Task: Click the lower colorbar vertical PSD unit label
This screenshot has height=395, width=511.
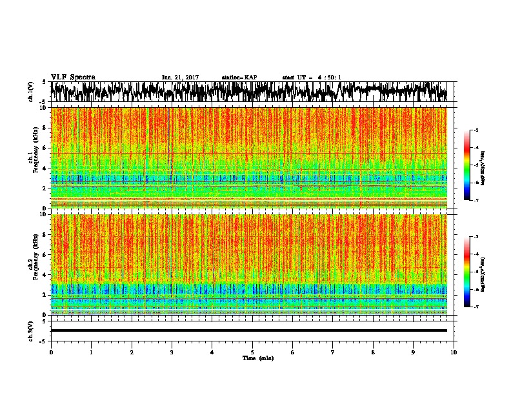Action: click(483, 274)
